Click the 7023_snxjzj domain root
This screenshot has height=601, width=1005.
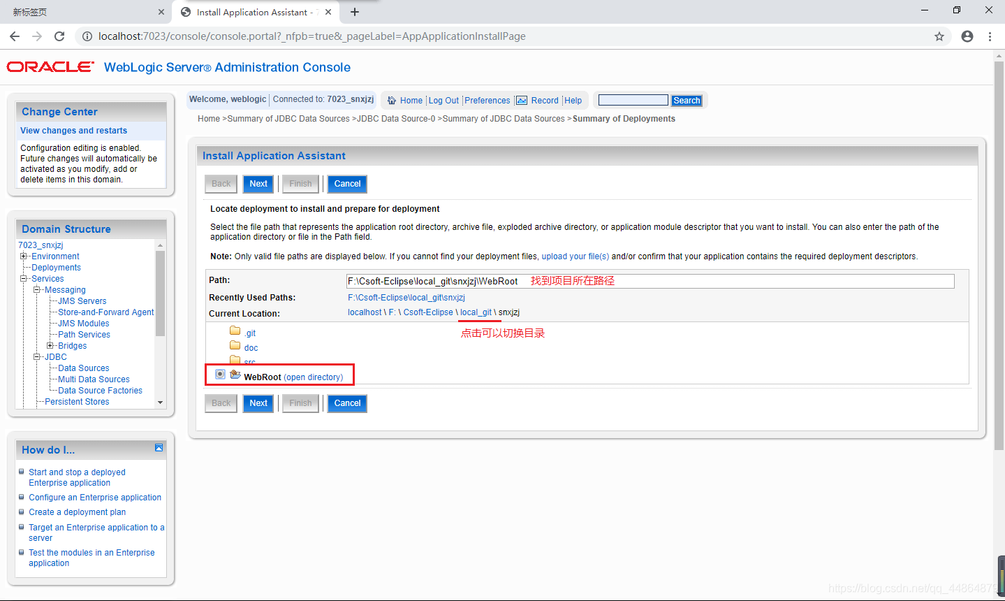(41, 245)
